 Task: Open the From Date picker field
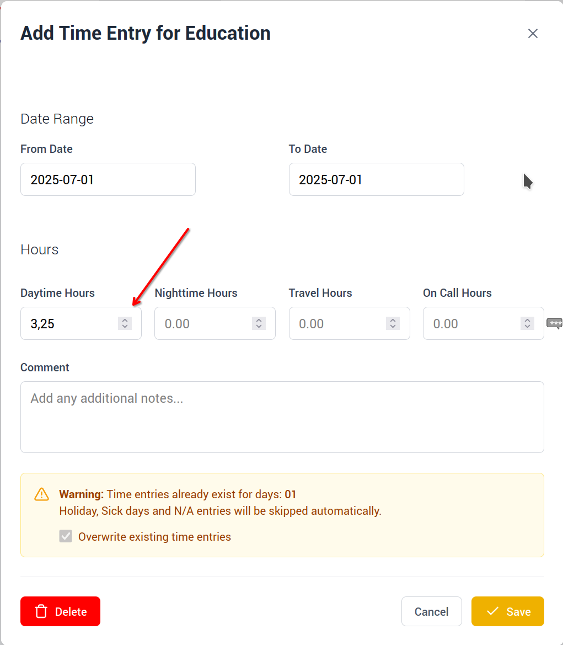pyautogui.click(x=108, y=179)
